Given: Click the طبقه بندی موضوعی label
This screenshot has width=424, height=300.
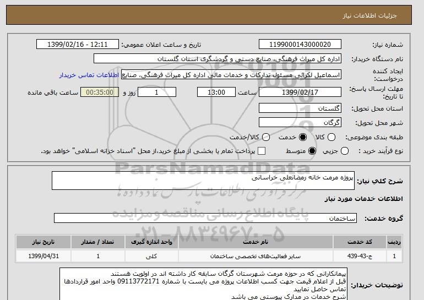Looking at the screenshot, I should tap(374, 137).
